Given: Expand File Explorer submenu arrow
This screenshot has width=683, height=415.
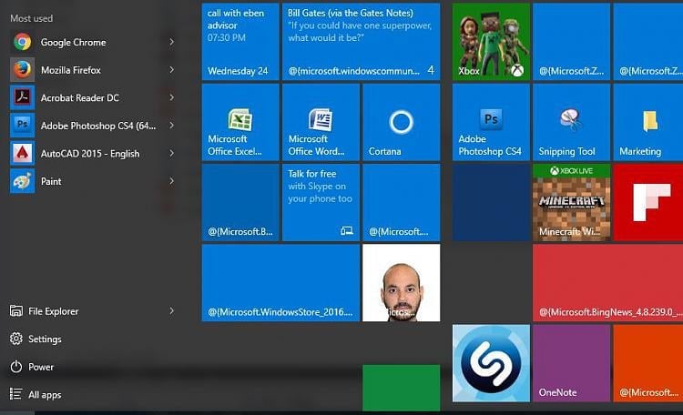Looking at the screenshot, I should (171, 311).
